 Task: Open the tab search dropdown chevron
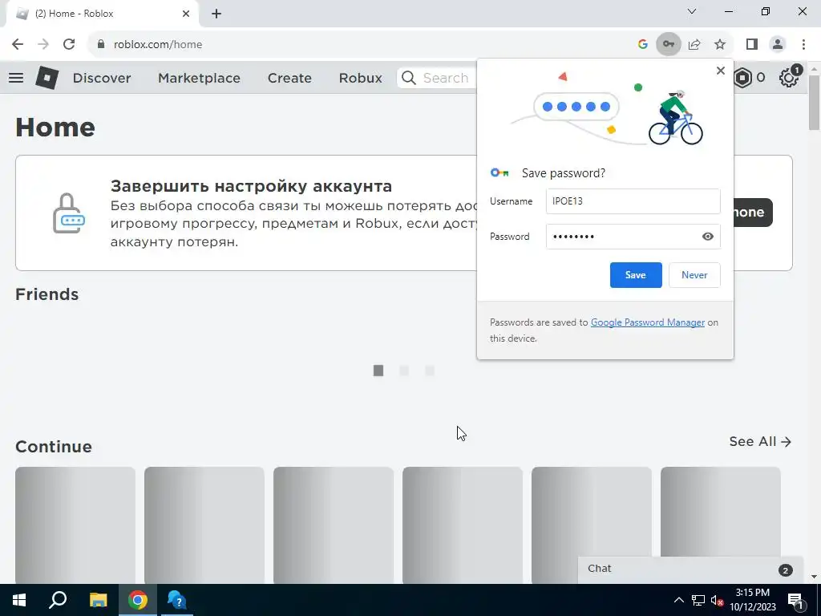(692, 11)
